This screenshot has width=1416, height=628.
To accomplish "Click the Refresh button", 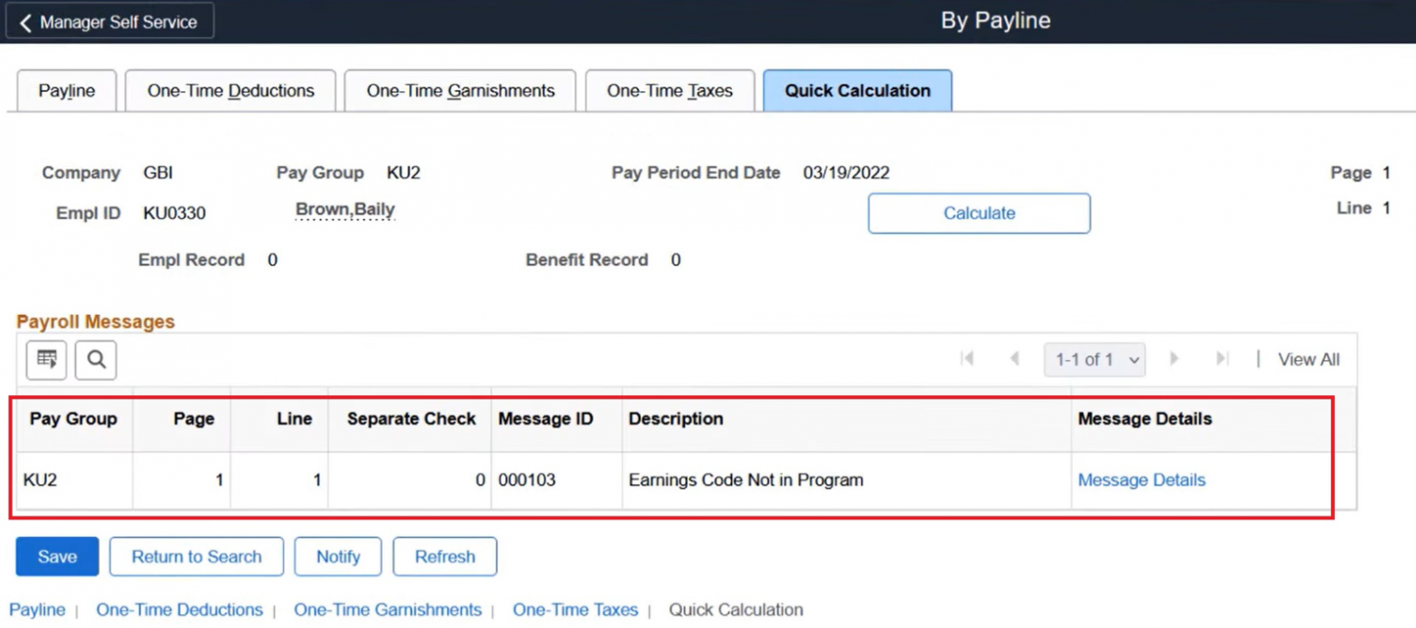I will click(x=445, y=556).
